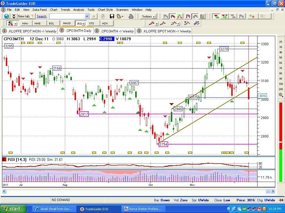
Task: Select the 100 bar-spacing scale value
Action: pos(281,84)
